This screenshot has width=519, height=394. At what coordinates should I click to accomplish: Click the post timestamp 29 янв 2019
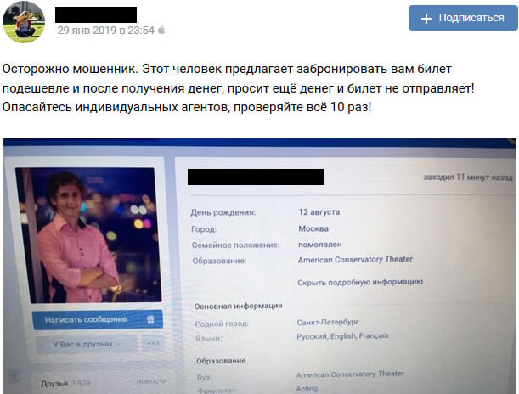[x=105, y=31]
